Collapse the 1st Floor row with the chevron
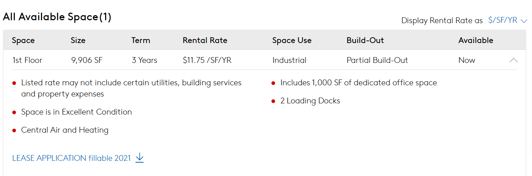 coord(514,60)
